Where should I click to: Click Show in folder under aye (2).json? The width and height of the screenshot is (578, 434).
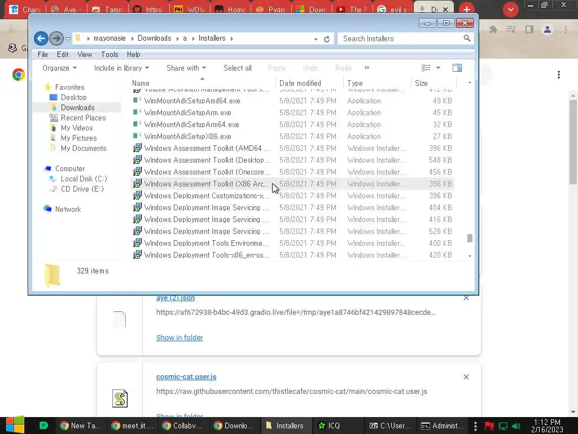pos(179,338)
